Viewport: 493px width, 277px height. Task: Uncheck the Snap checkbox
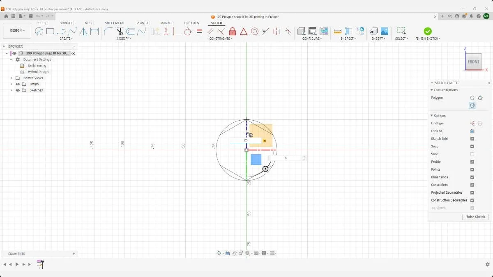(472, 147)
